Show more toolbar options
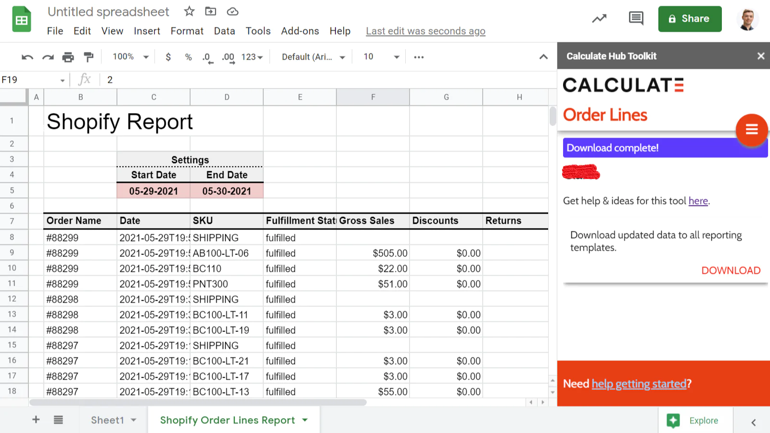The image size is (770, 433). (x=419, y=57)
